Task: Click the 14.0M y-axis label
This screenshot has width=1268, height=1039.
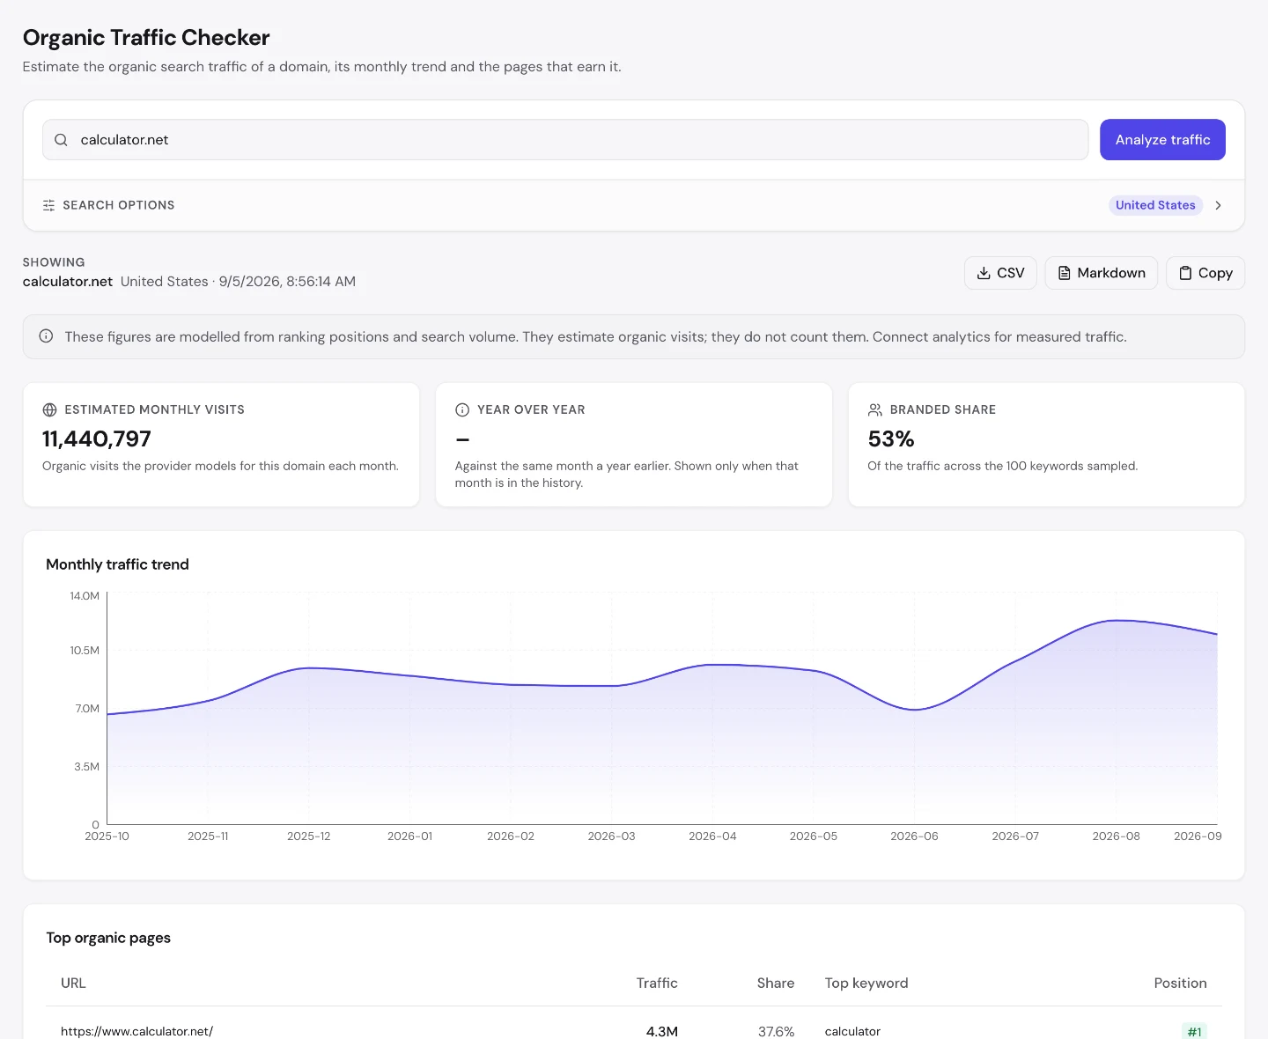Action: (85, 596)
